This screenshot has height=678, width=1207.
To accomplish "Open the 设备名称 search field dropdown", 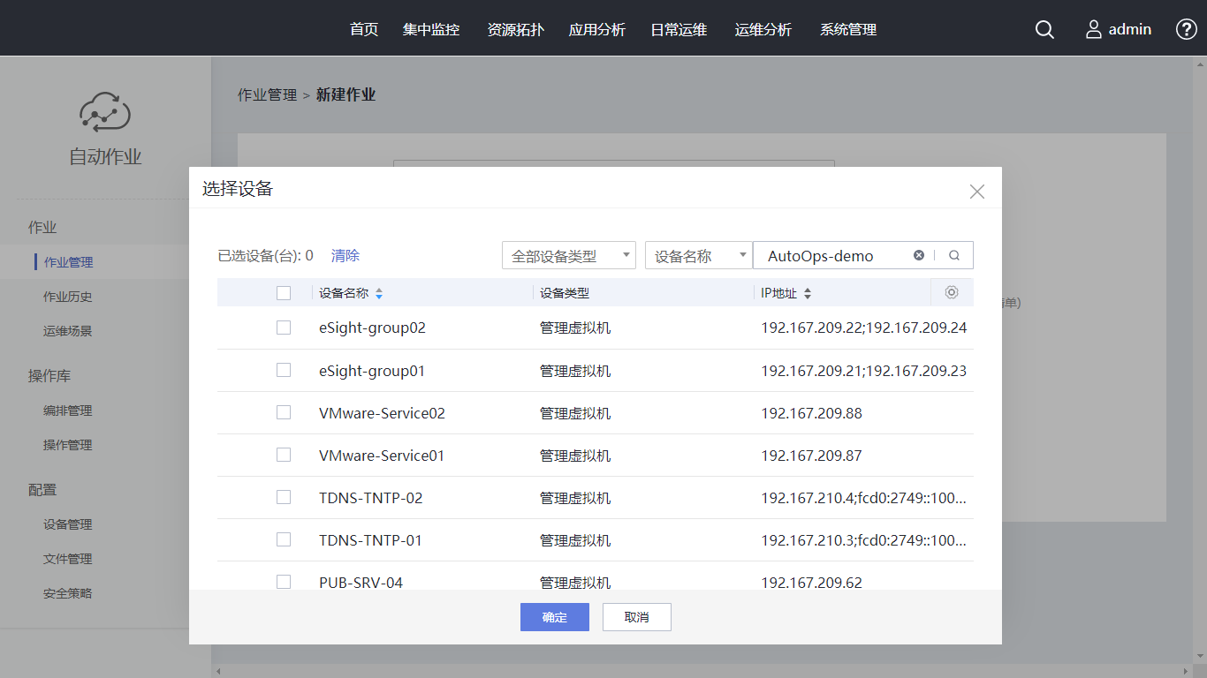I will (698, 255).
